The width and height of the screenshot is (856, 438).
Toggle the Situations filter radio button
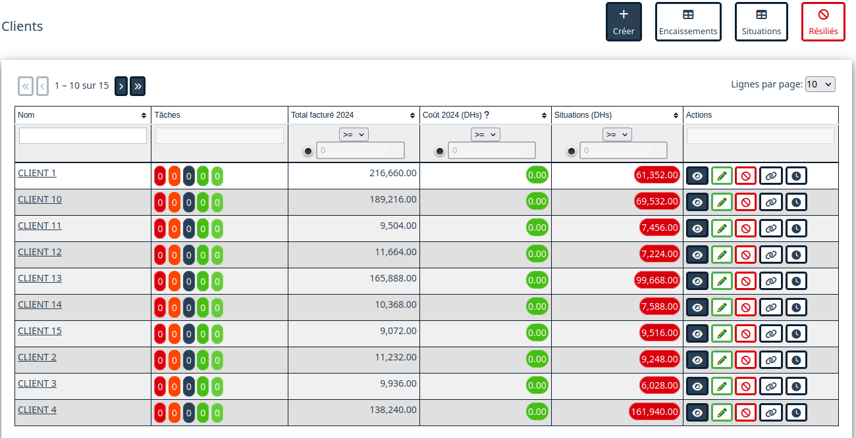tap(572, 151)
